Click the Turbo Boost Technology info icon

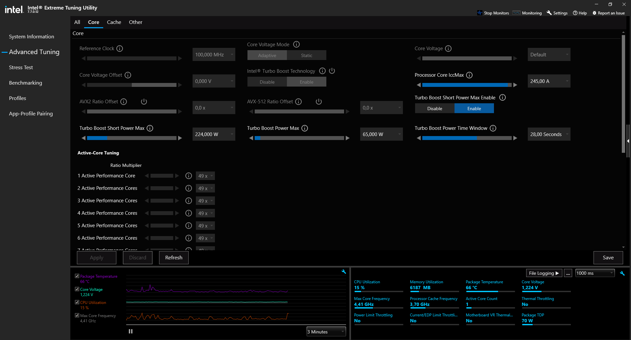pos(322,71)
